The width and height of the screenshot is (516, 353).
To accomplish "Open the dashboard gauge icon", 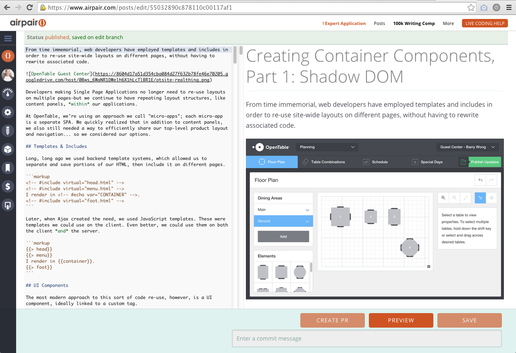I will click(8, 93).
